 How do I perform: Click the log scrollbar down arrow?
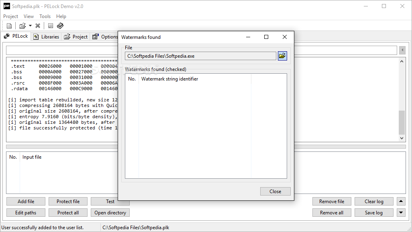pos(402,138)
